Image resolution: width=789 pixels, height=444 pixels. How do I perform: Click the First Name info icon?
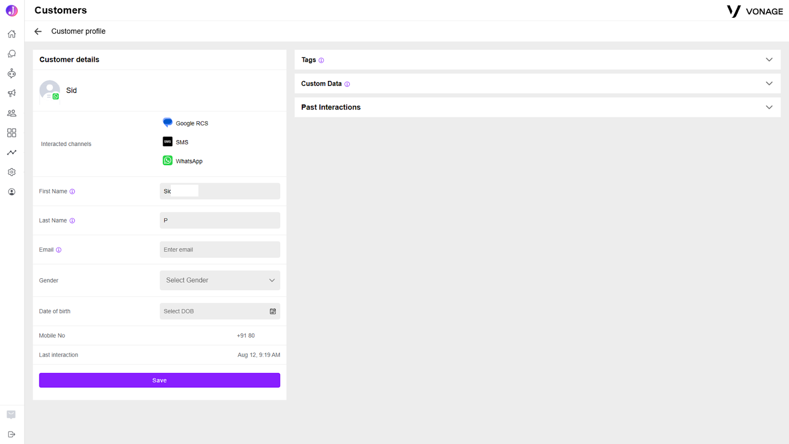coord(72,191)
